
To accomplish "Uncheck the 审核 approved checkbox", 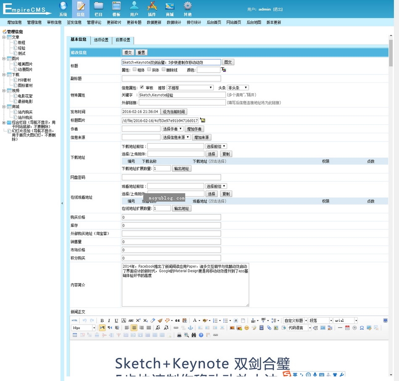I will pyautogui.click(x=142, y=87).
